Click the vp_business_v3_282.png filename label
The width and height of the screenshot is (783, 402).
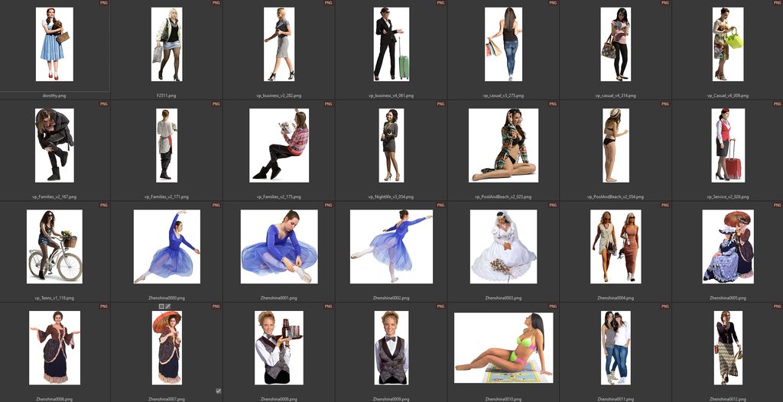(279, 96)
